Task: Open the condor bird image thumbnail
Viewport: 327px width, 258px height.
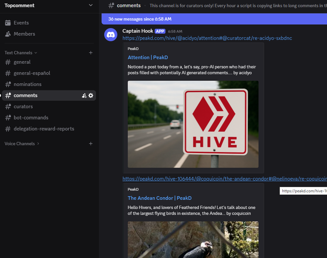Action: pos(193,240)
